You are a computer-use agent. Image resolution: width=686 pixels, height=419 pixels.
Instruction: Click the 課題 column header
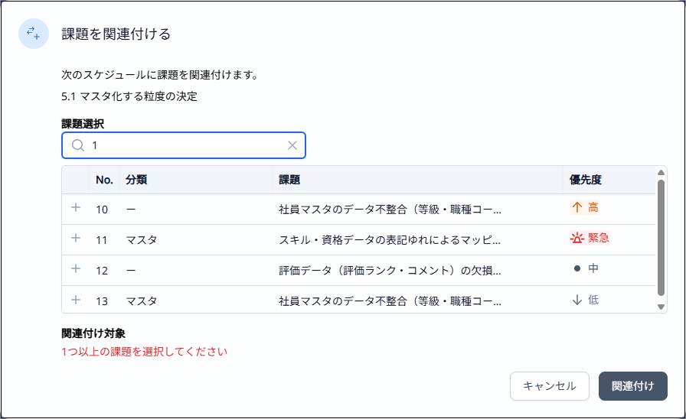coord(289,180)
